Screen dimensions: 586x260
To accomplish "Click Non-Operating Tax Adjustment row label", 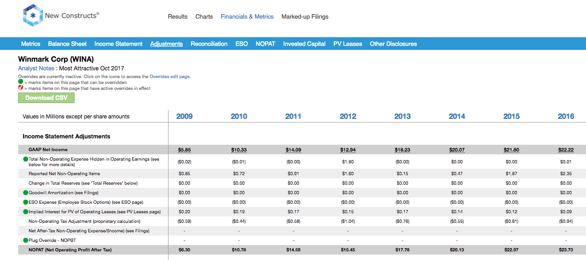I will tap(84, 221).
